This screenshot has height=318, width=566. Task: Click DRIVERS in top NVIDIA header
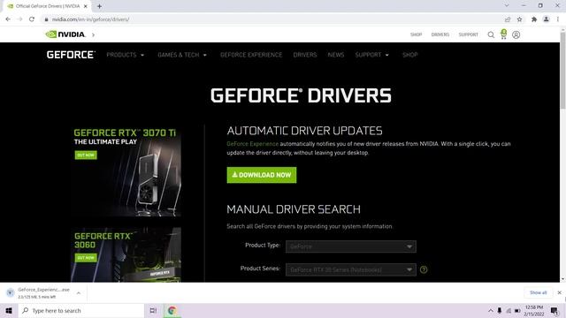coord(440,34)
